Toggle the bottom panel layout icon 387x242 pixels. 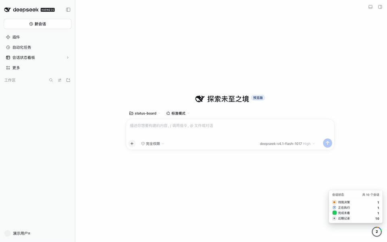coord(370,7)
